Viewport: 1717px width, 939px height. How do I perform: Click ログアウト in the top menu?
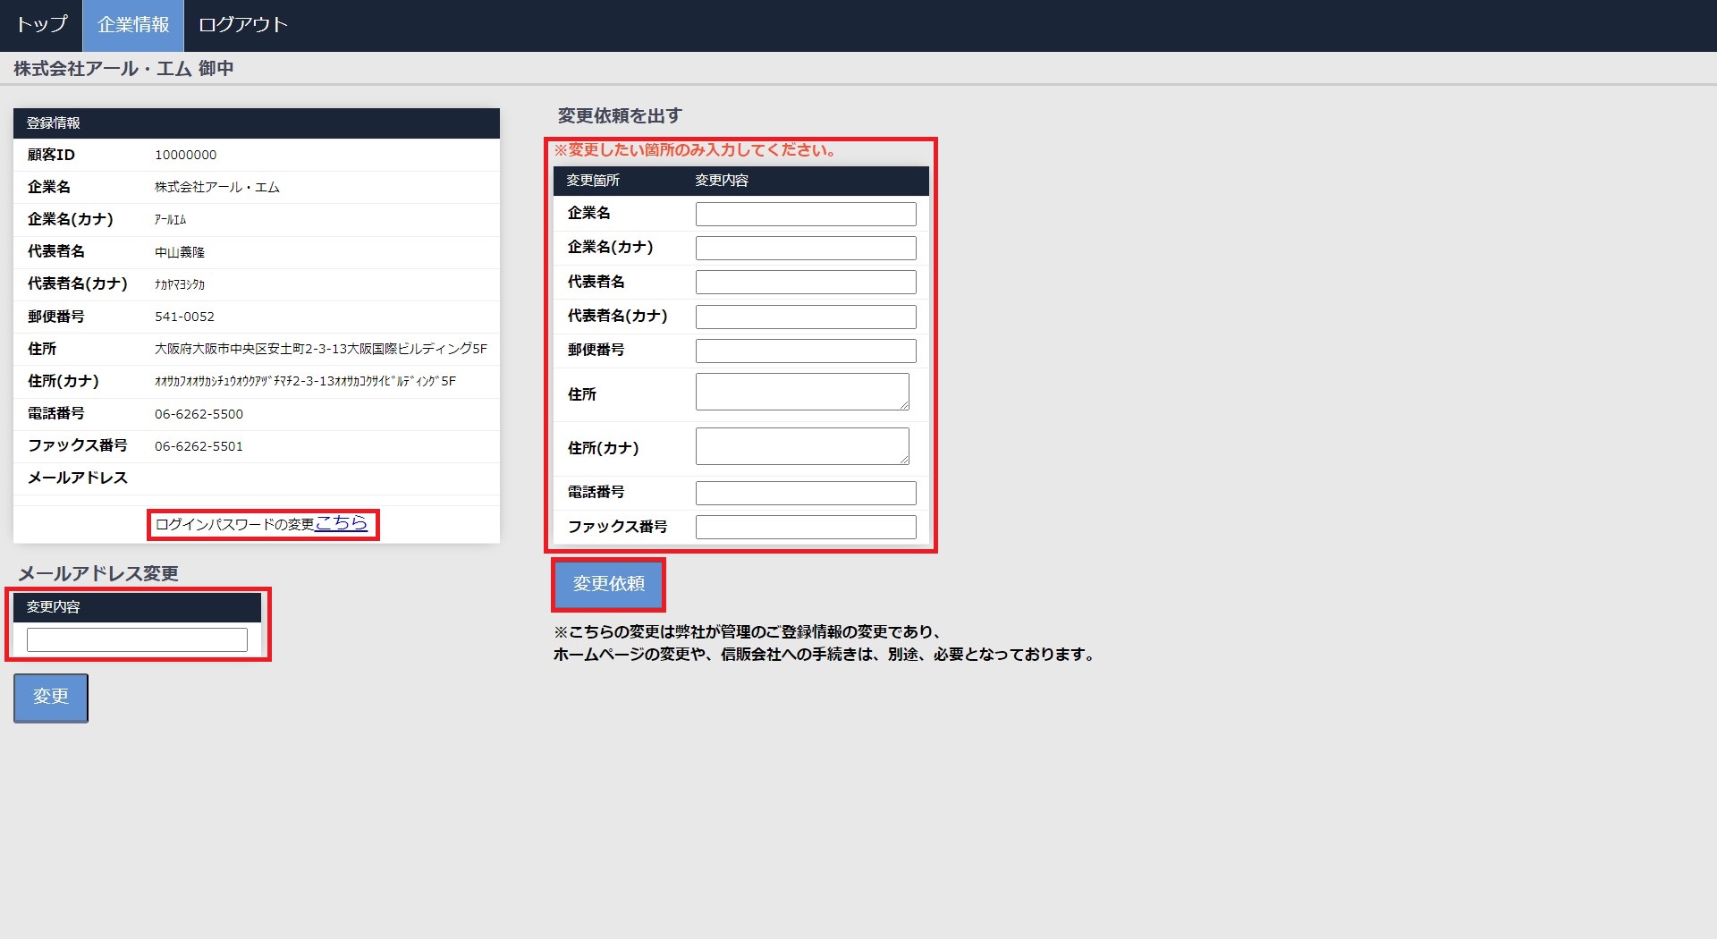[242, 25]
